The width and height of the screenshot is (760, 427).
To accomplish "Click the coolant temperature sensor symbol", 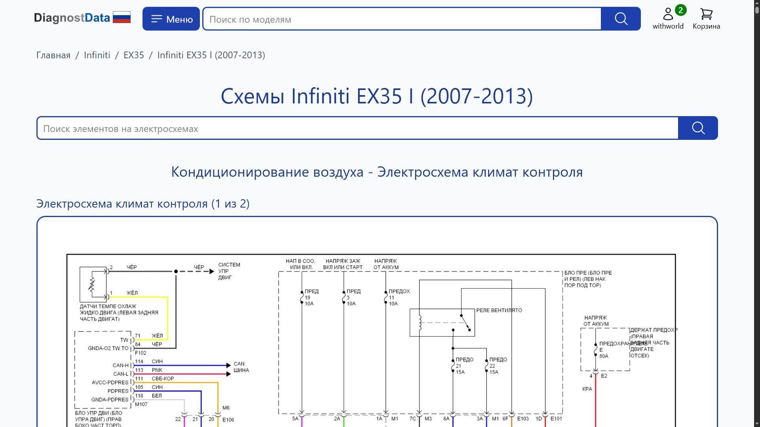I will (x=93, y=284).
